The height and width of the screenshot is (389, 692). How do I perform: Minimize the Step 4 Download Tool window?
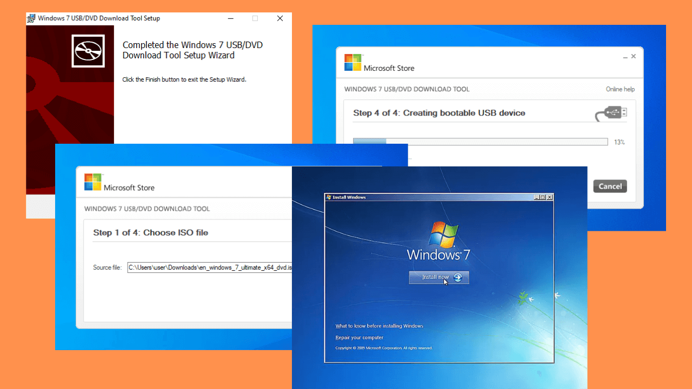point(625,57)
